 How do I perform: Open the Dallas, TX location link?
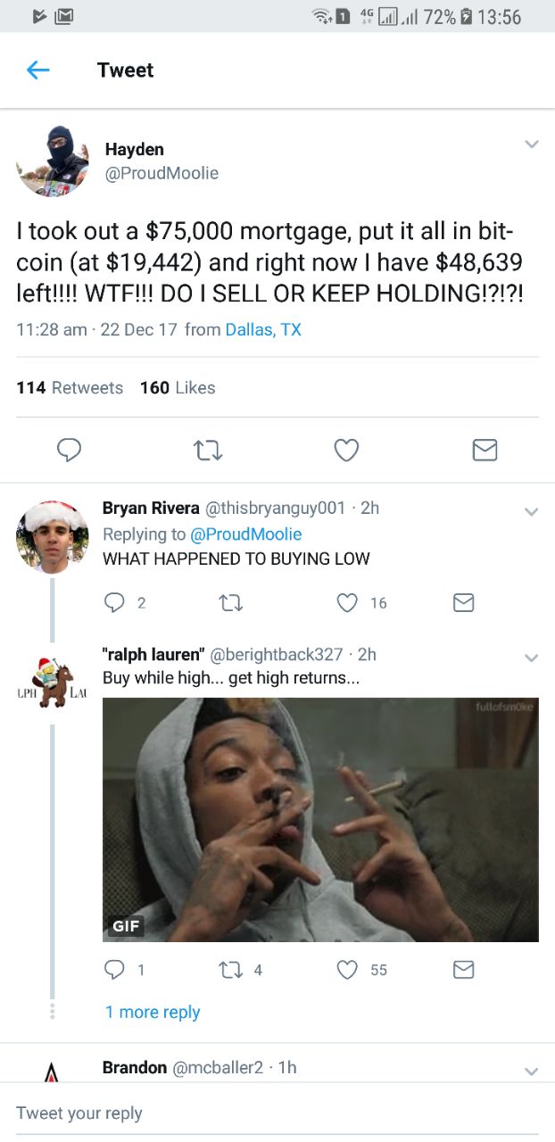263,329
